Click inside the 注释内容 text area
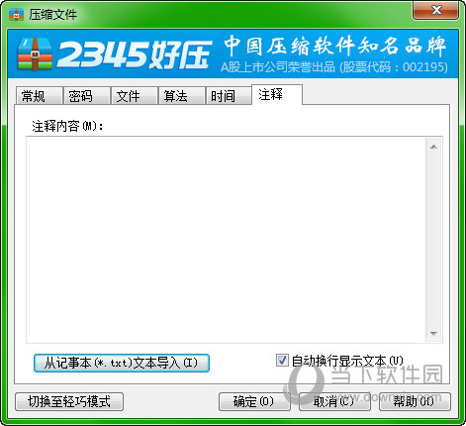 click(226, 240)
